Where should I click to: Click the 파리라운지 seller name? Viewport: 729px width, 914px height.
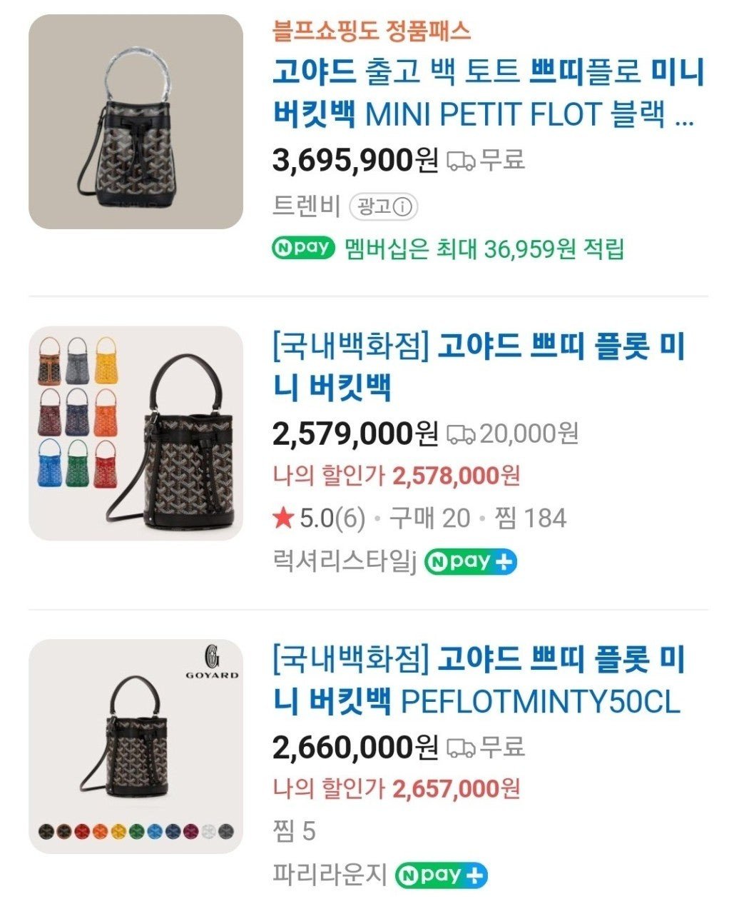[x=330, y=875]
